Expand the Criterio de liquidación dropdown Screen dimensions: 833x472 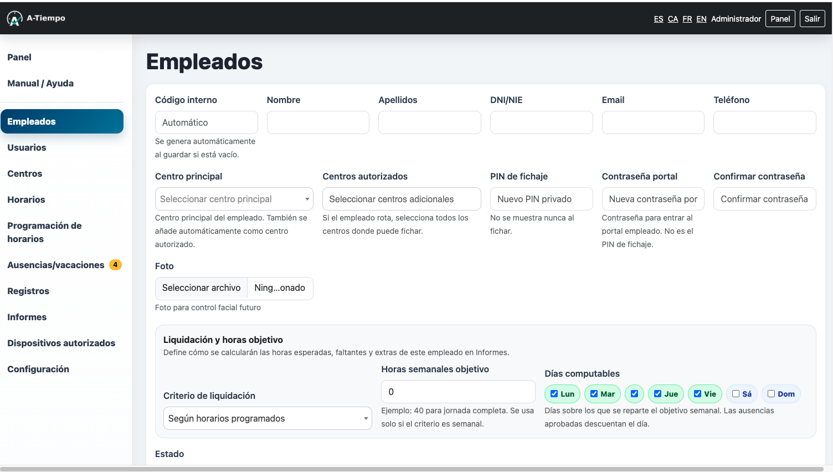click(268, 418)
